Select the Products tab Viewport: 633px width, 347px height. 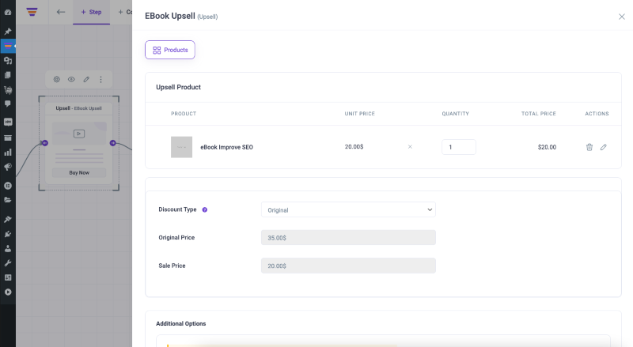pos(170,50)
